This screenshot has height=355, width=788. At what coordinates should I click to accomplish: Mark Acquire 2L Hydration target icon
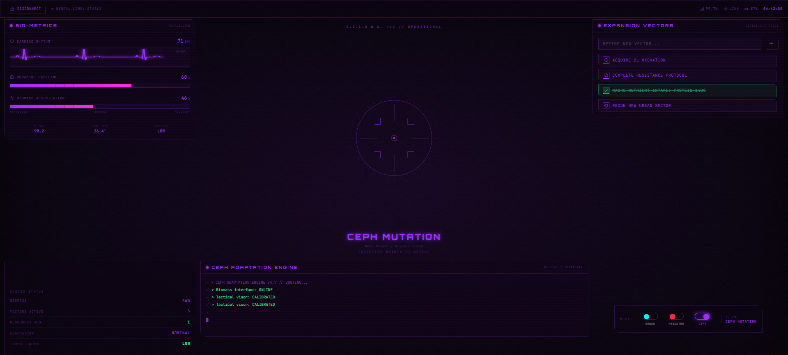click(606, 60)
